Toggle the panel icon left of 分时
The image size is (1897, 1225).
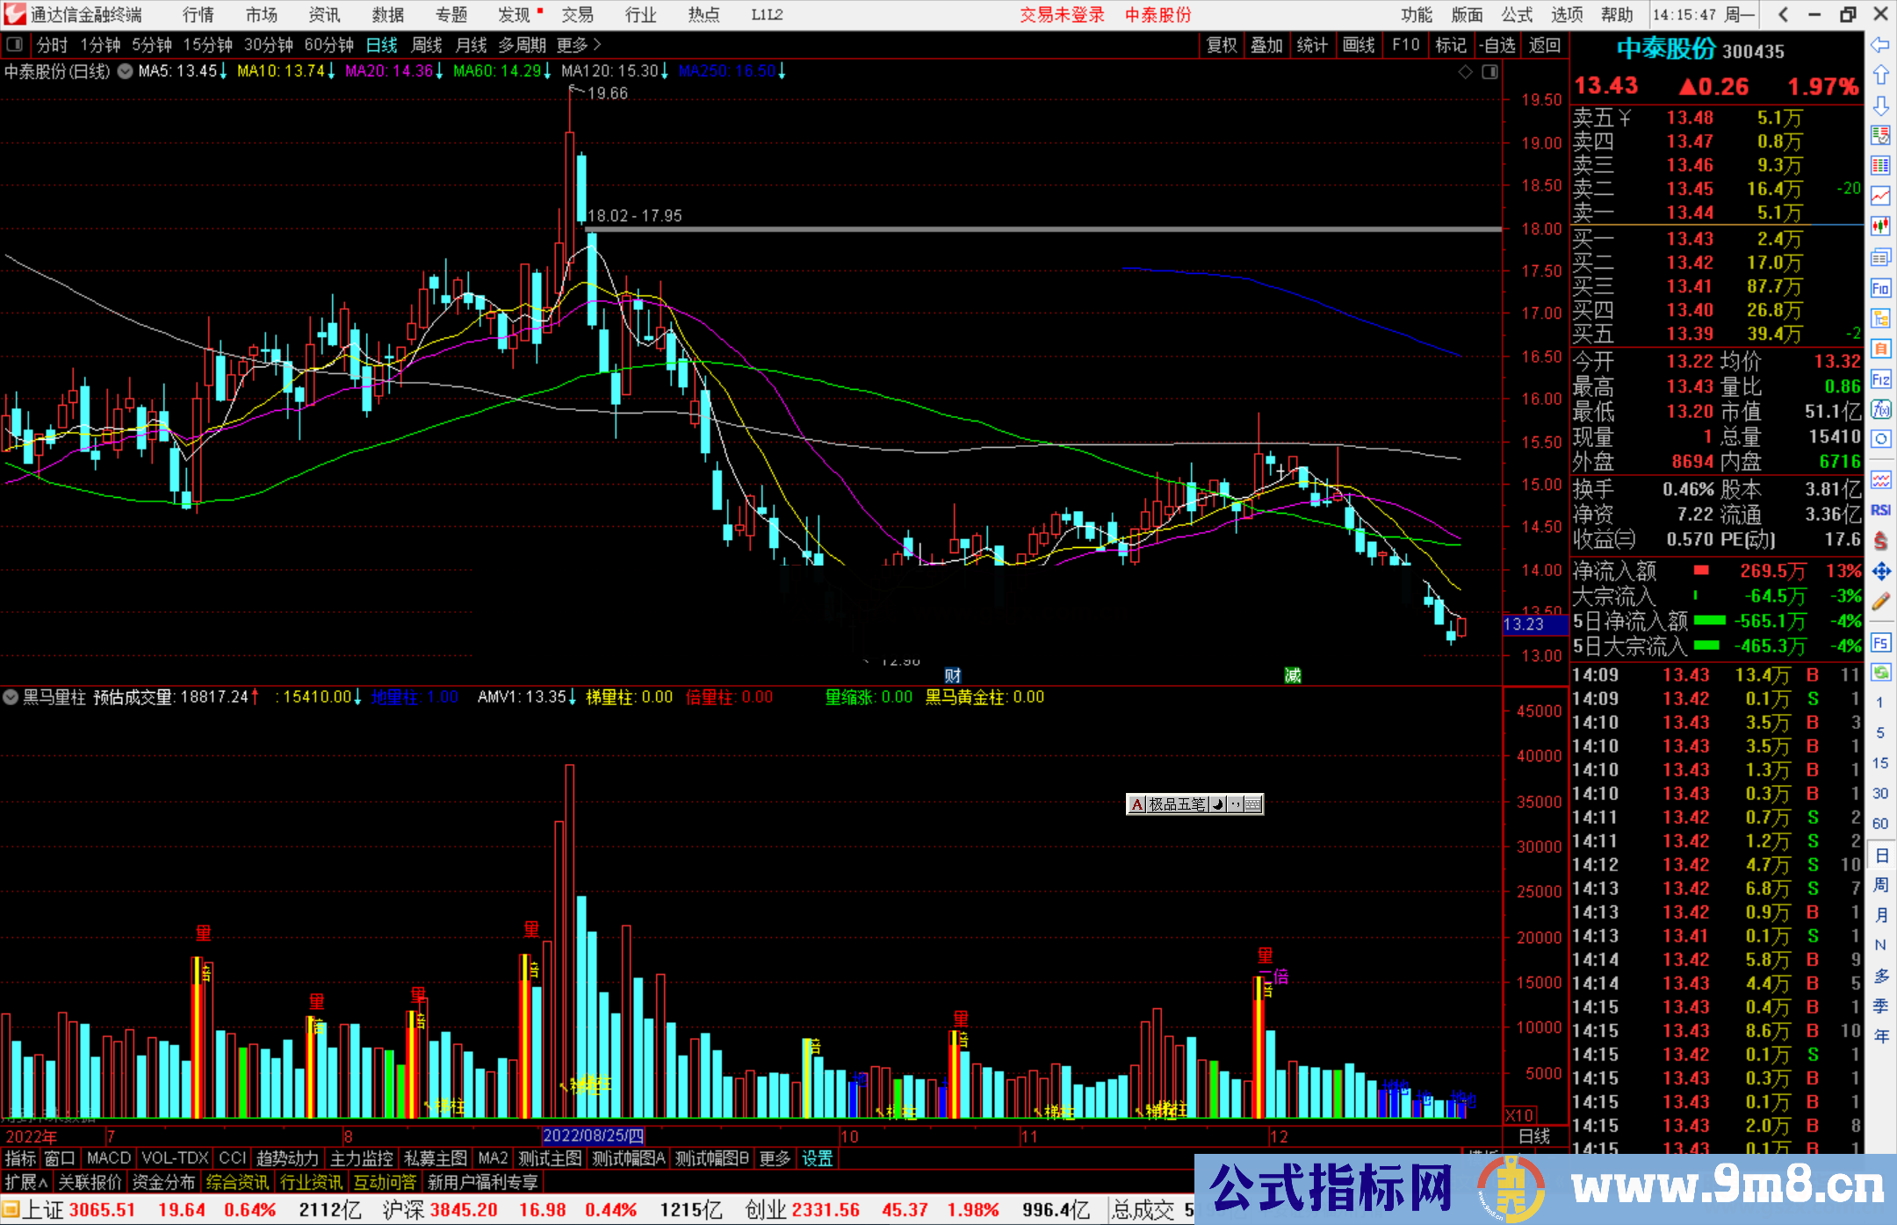pyautogui.click(x=15, y=45)
